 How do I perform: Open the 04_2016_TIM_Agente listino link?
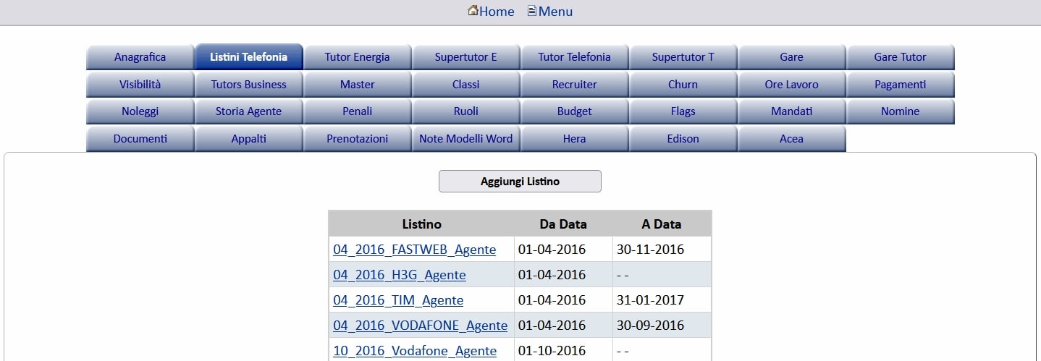point(397,300)
